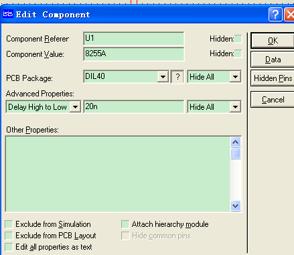Click the OK button
Image resolution: width=294 pixels, height=255 pixels.
pyautogui.click(x=273, y=41)
